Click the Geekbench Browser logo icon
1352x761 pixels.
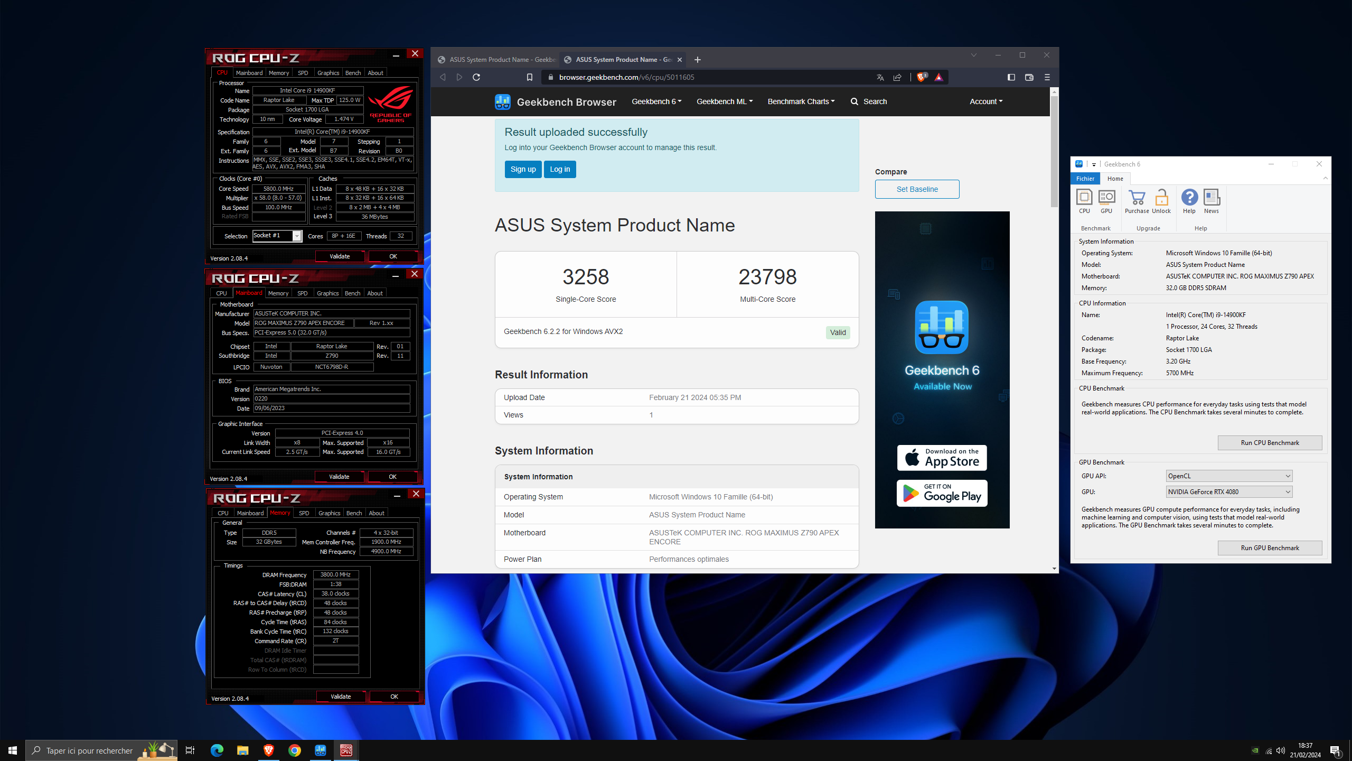pyautogui.click(x=503, y=101)
